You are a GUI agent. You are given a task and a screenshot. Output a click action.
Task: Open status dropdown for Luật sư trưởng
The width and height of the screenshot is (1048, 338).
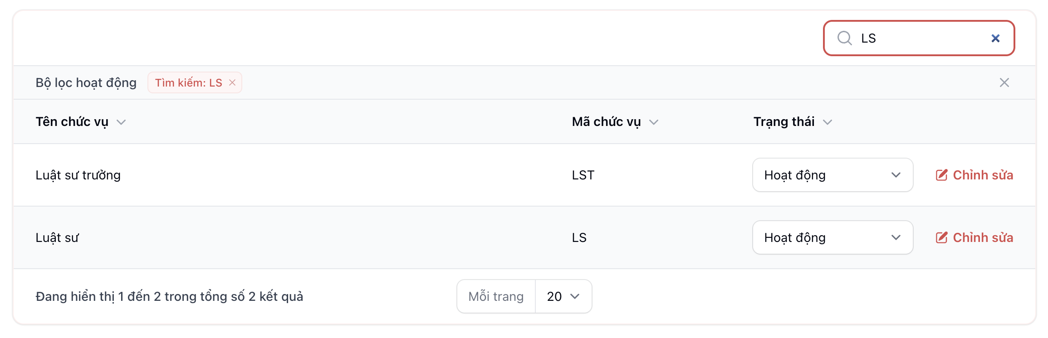(x=833, y=175)
